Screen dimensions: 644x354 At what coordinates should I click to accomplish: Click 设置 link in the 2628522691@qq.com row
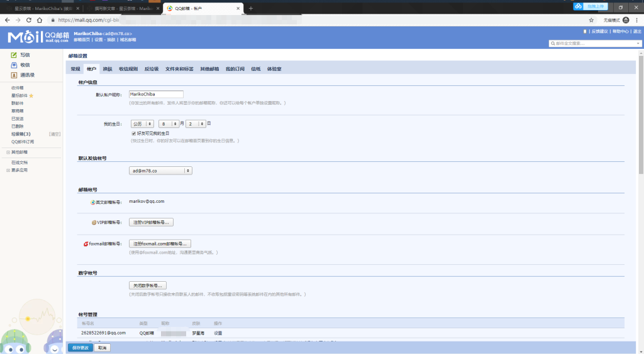tap(218, 333)
